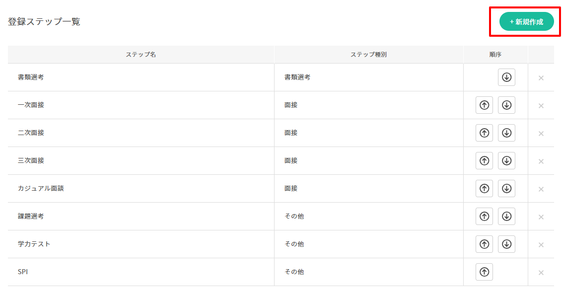Move 学力テスト step up
The width and height of the screenshot is (562, 296).
coord(484,244)
